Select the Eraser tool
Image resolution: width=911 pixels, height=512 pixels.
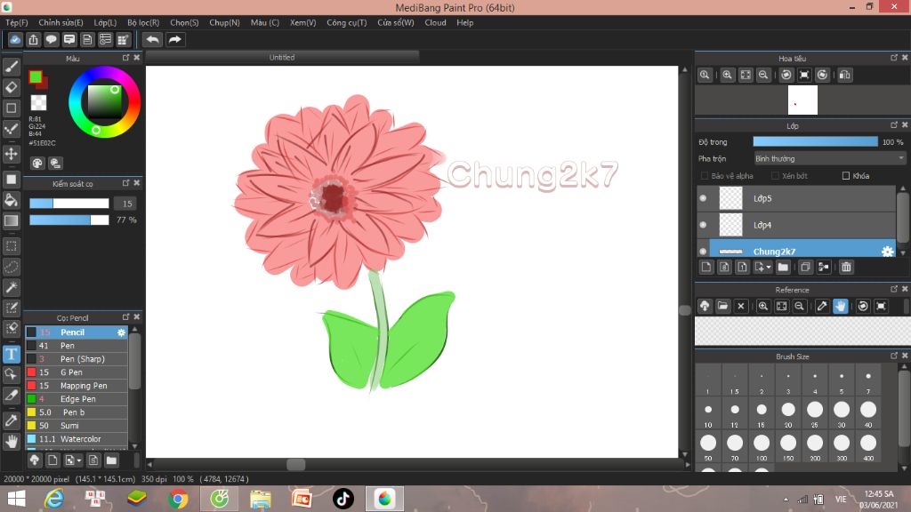(x=11, y=87)
